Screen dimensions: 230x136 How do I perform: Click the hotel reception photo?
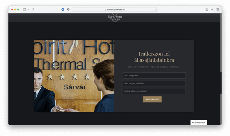click(74, 76)
